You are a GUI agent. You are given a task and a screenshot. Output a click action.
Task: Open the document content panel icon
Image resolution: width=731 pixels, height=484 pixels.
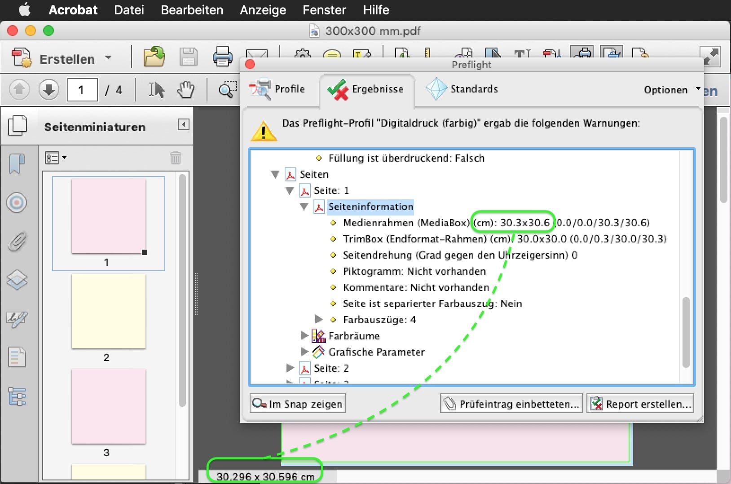(x=17, y=358)
